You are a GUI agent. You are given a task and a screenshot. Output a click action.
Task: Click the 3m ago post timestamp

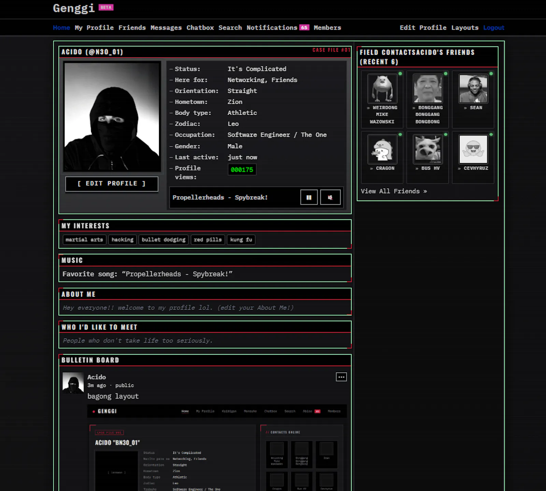[x=97, y=386]
